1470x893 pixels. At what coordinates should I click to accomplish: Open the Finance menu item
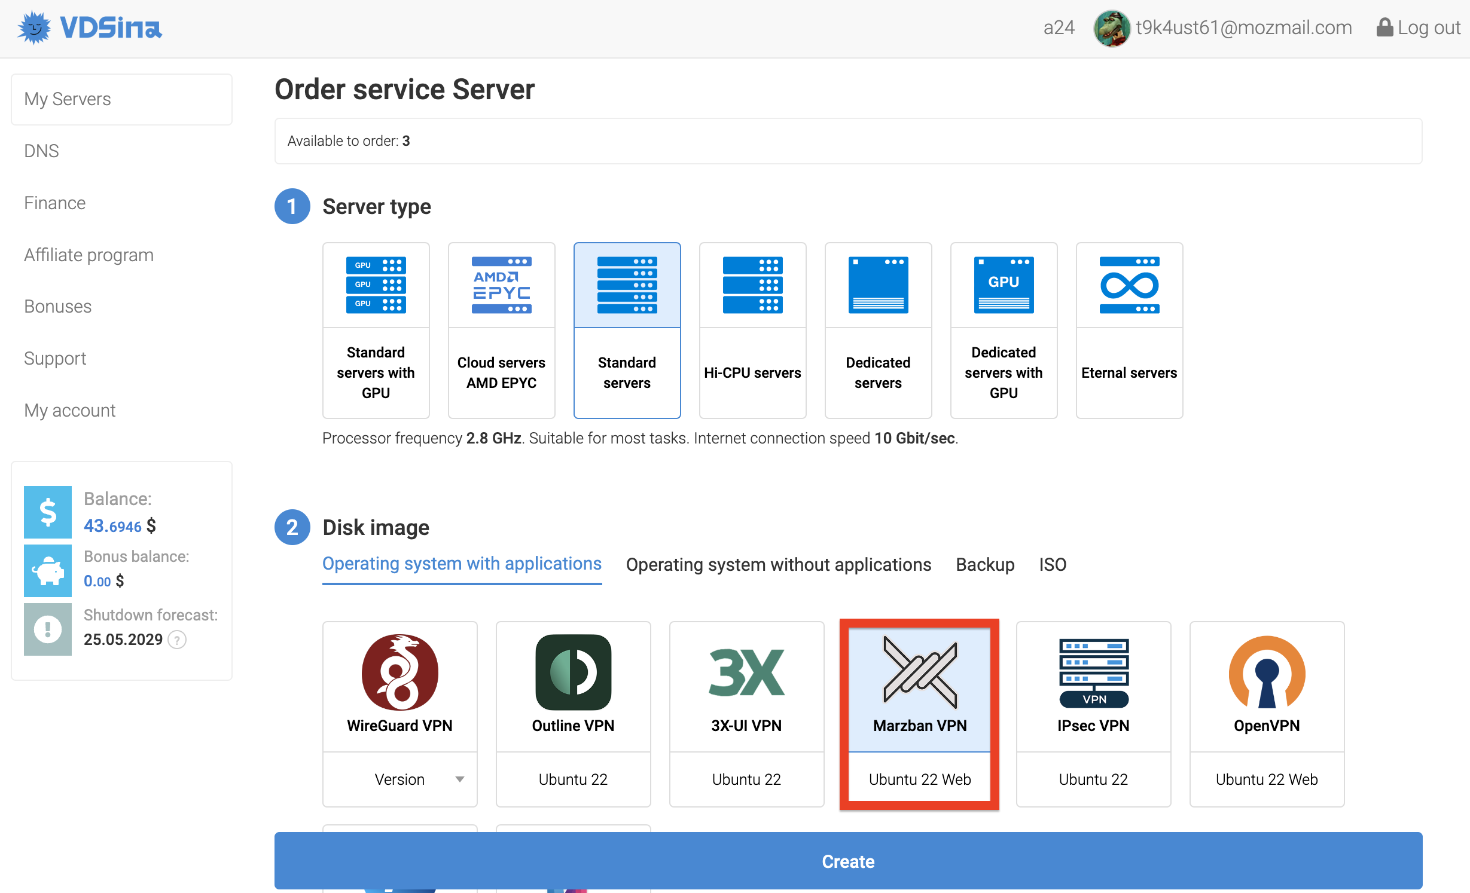tap(54, 203)
